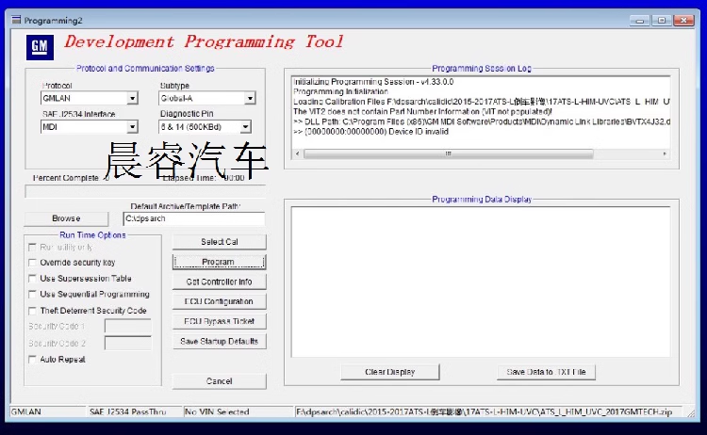Screen dimensions: 707x435
Task: Click the Default Archive/Template Path field
Action: point(194,218)
